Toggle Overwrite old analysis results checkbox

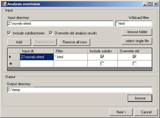[51, 33]
